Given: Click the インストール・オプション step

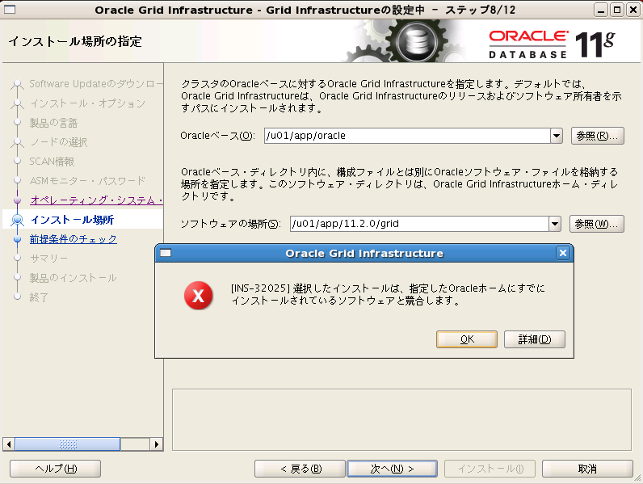Looking at the screenshot, I should click(87, 103).
